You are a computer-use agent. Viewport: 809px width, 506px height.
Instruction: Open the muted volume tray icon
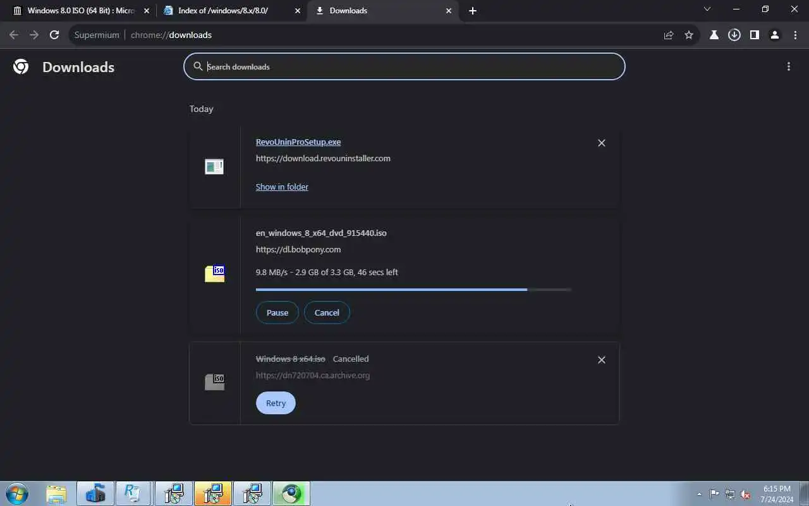click(745, 494)
